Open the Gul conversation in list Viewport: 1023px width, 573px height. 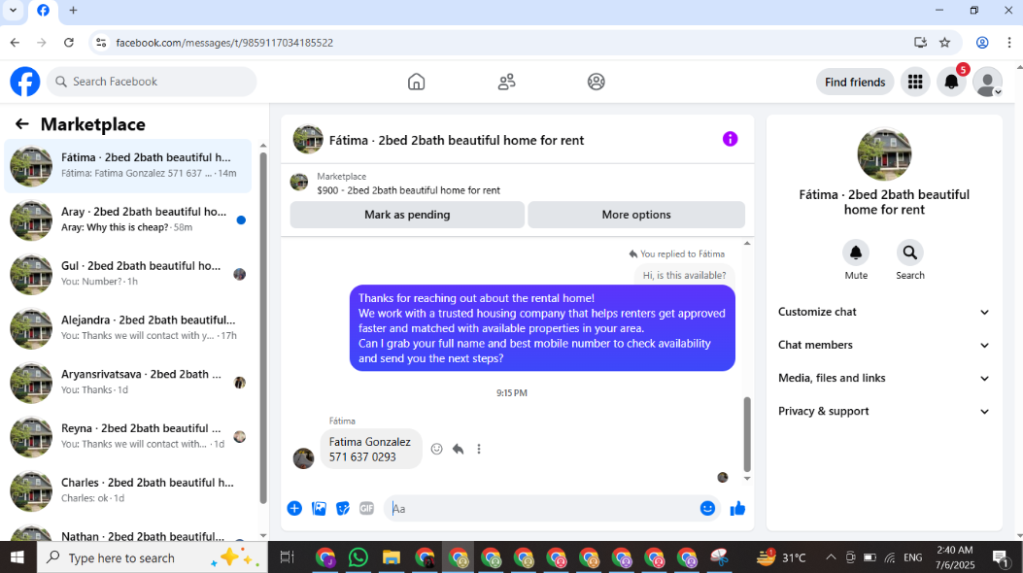[128, 274]
